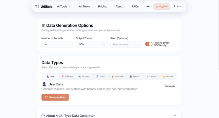Image resolution: width=219 pixels, height=118 pixels.
Task: Select the Product data type tab
Action: click(x=84, y=77)
